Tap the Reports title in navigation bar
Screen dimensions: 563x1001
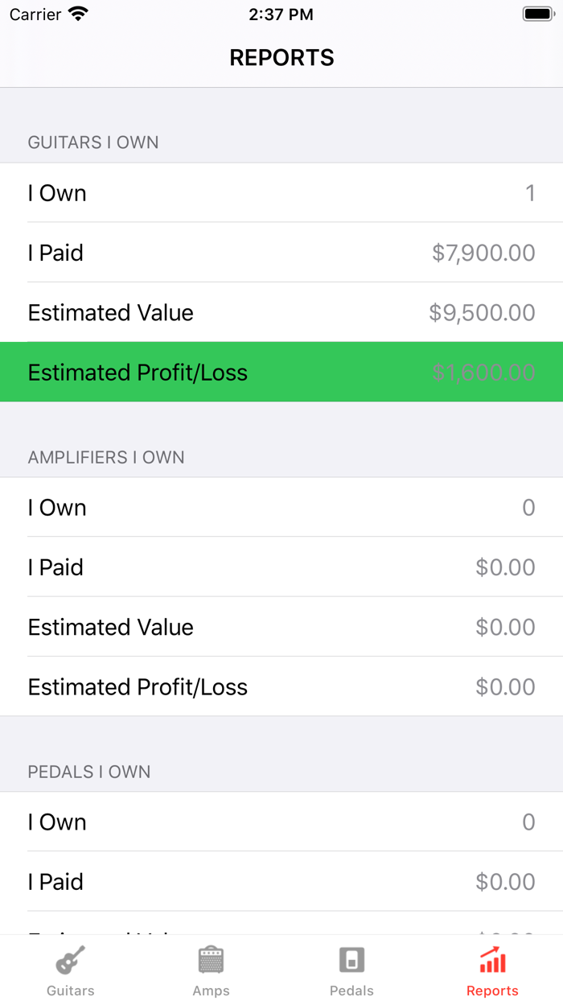281,58
